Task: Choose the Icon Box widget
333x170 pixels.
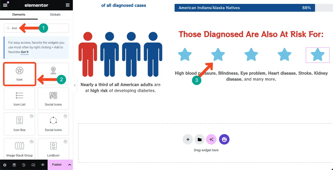Action: point(20,124)
